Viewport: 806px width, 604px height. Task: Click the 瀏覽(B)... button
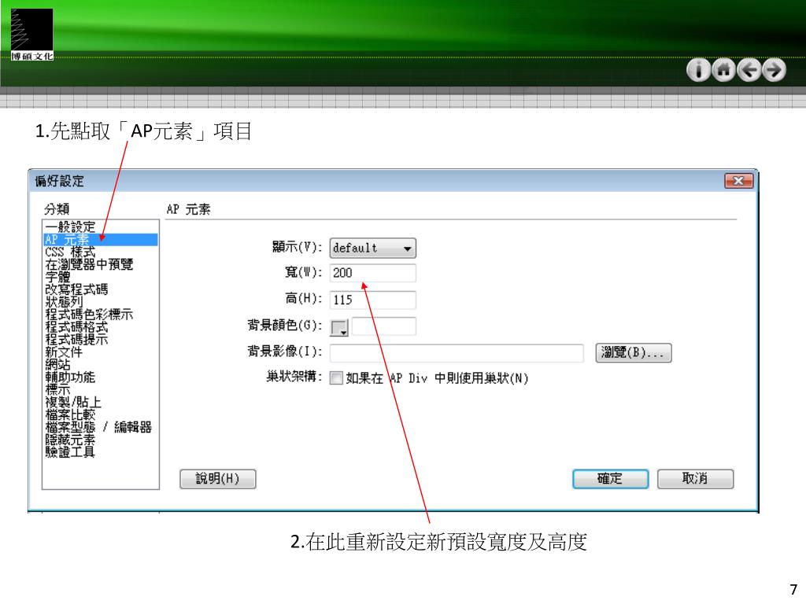(x=634, y=353)
